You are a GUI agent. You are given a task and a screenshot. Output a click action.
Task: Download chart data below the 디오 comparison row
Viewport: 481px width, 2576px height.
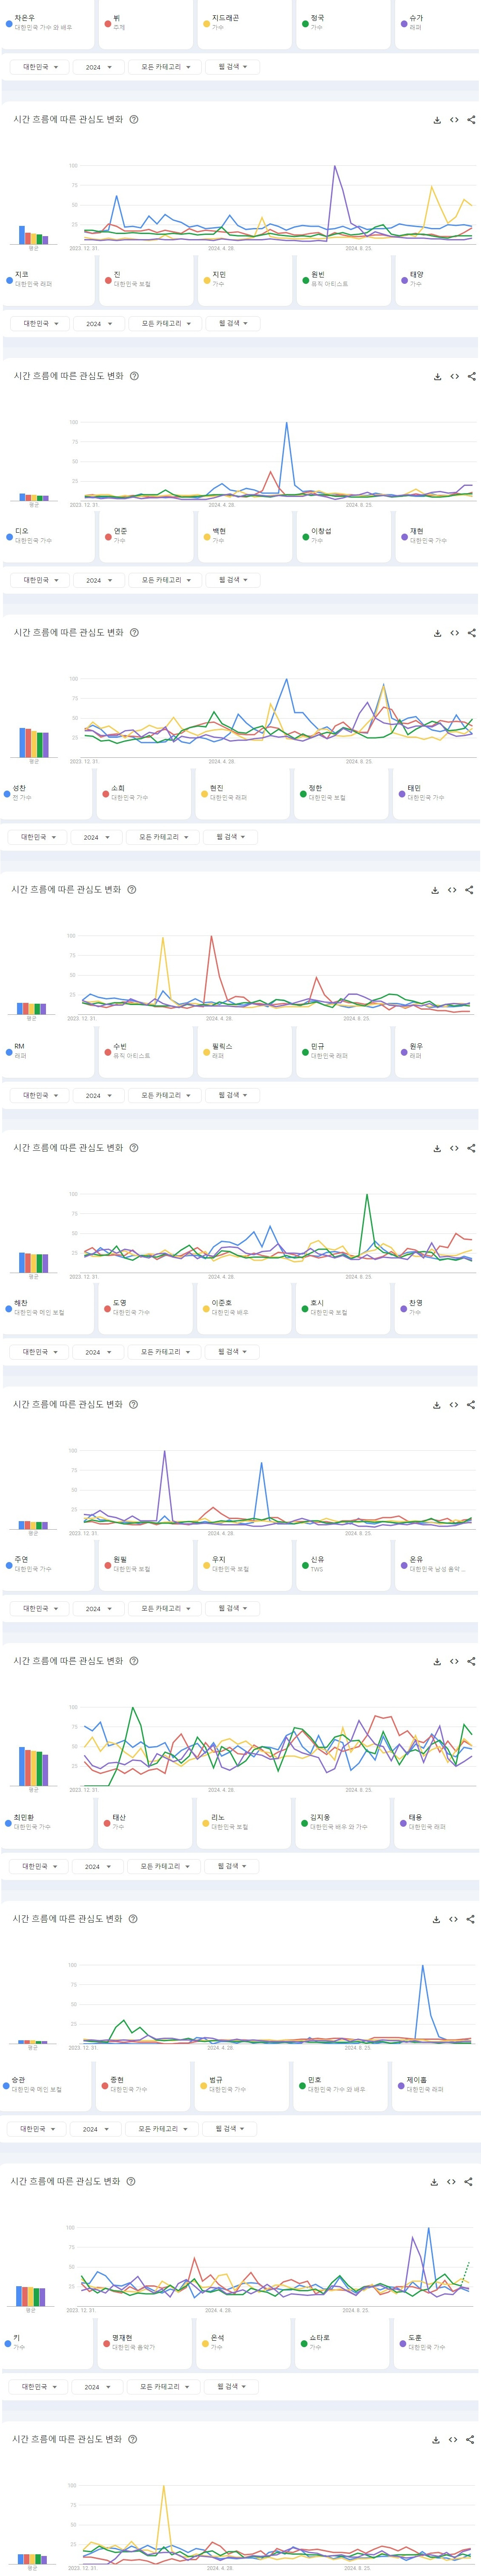[x=437, y=633]
